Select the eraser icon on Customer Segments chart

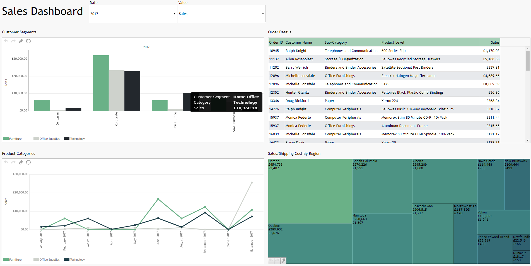(21, 41)
